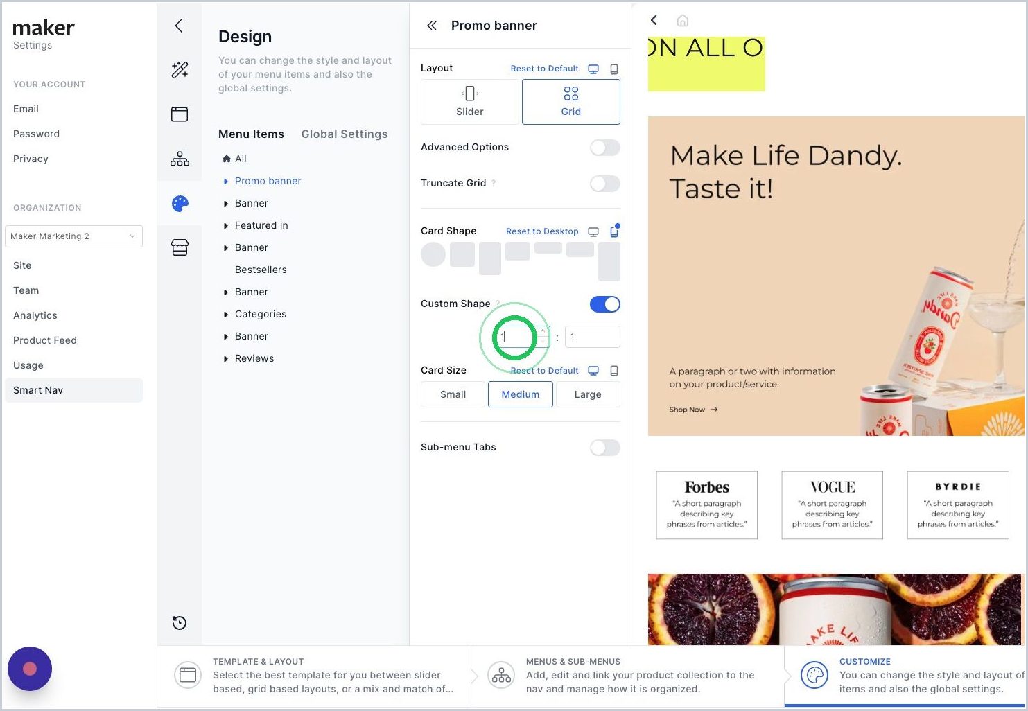Enable Advanced Options toggle

pyautogui.click(x=605, y=148)
